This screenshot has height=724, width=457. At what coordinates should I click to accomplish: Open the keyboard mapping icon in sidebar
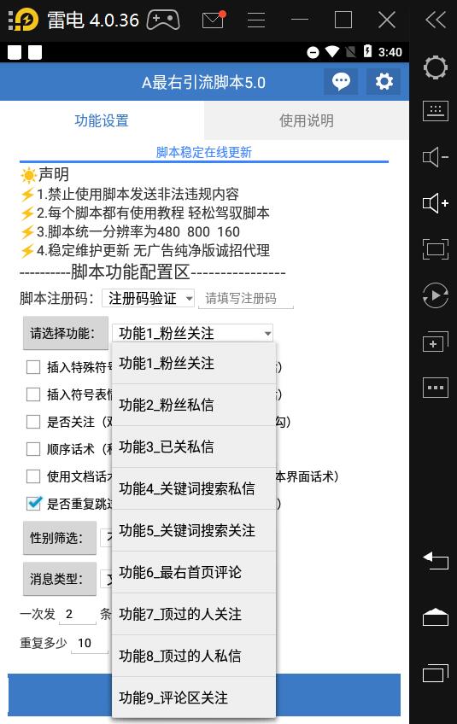click(436, 111)
